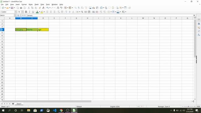Switch to the Sheet1 tab
The image size is (201, 113).
pos(19,104)
